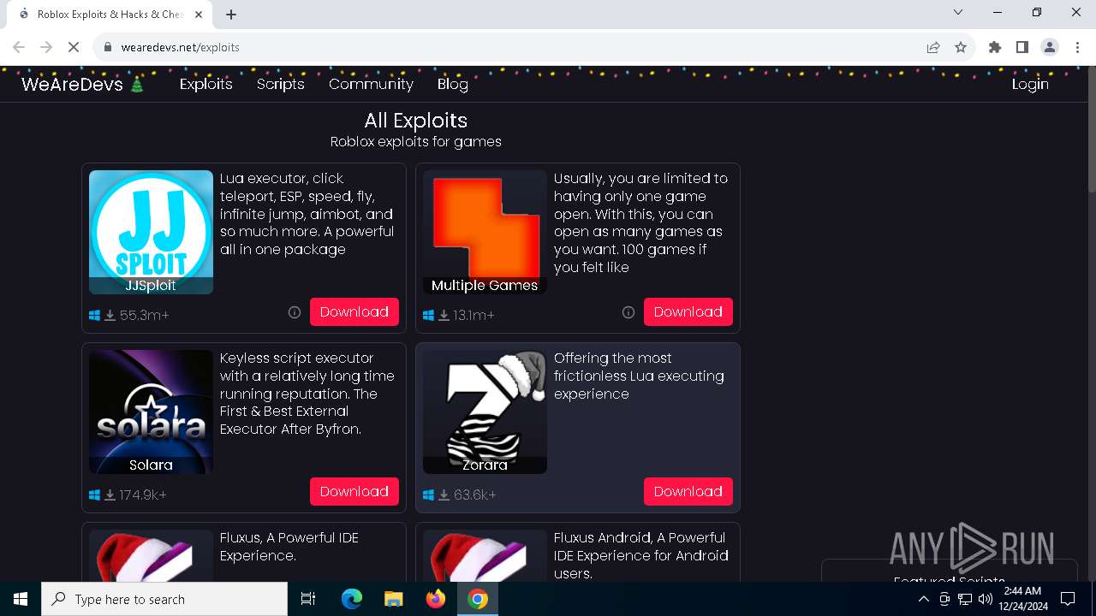Open a new tab with plus button
The width and height of the screenshot is (1096, 616).
pos(231,14)
